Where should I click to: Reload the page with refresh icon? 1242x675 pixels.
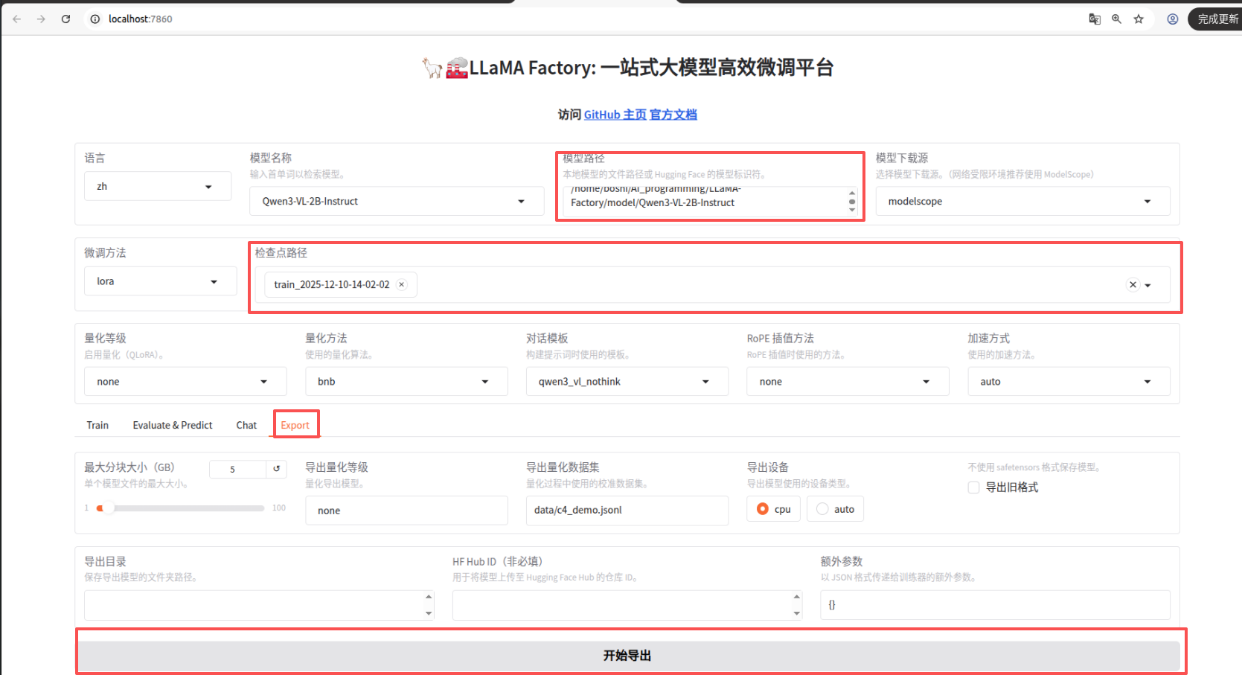pos(65,19)
